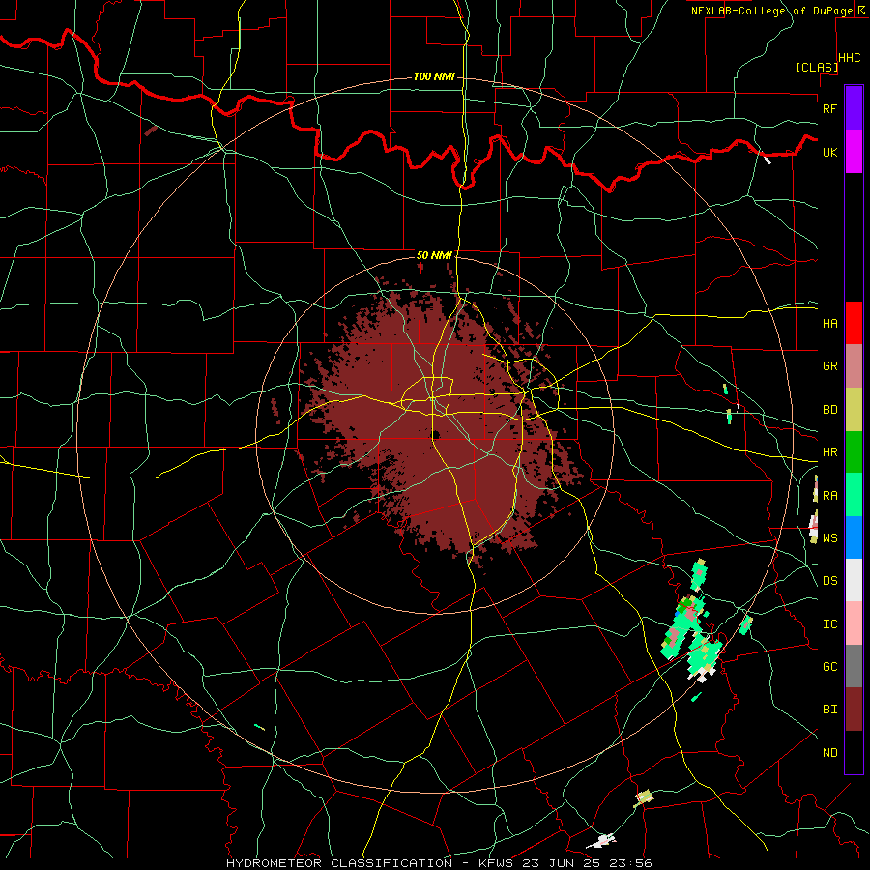
Task: Click the '100 NMI' range ring label
Action: (x=434, y=76)
